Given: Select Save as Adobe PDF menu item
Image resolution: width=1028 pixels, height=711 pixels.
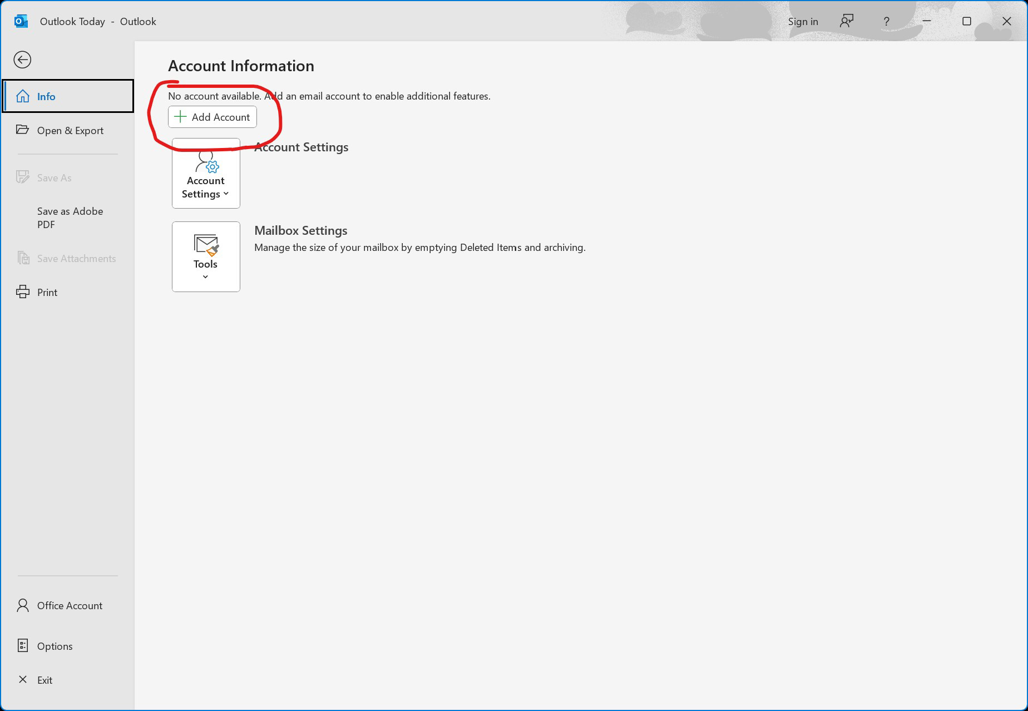Looking at the screenshot, I should pyautogui.click(x=70, y=218).
